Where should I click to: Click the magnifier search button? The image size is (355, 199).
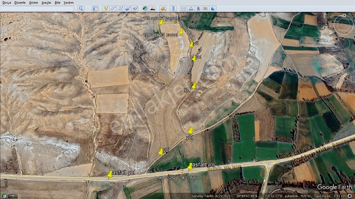[81, 9]
